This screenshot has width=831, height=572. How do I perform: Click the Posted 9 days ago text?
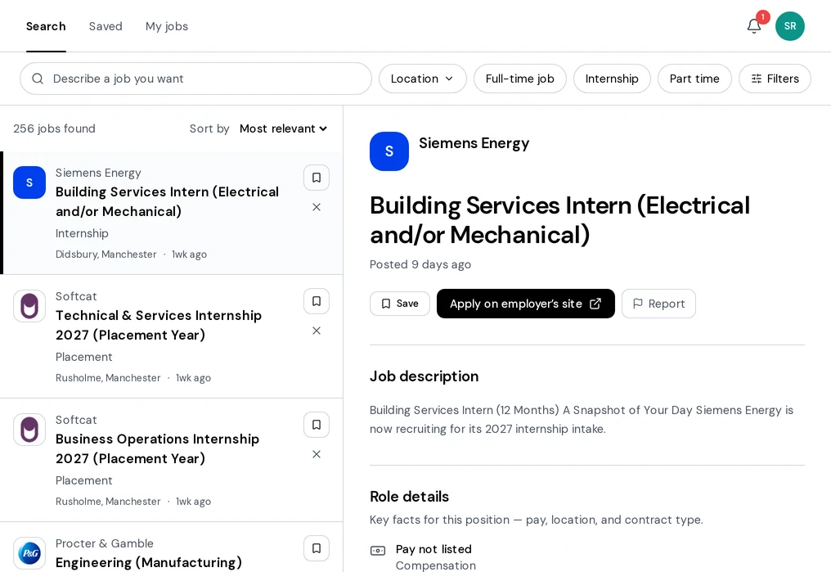(x=420, y=264)
